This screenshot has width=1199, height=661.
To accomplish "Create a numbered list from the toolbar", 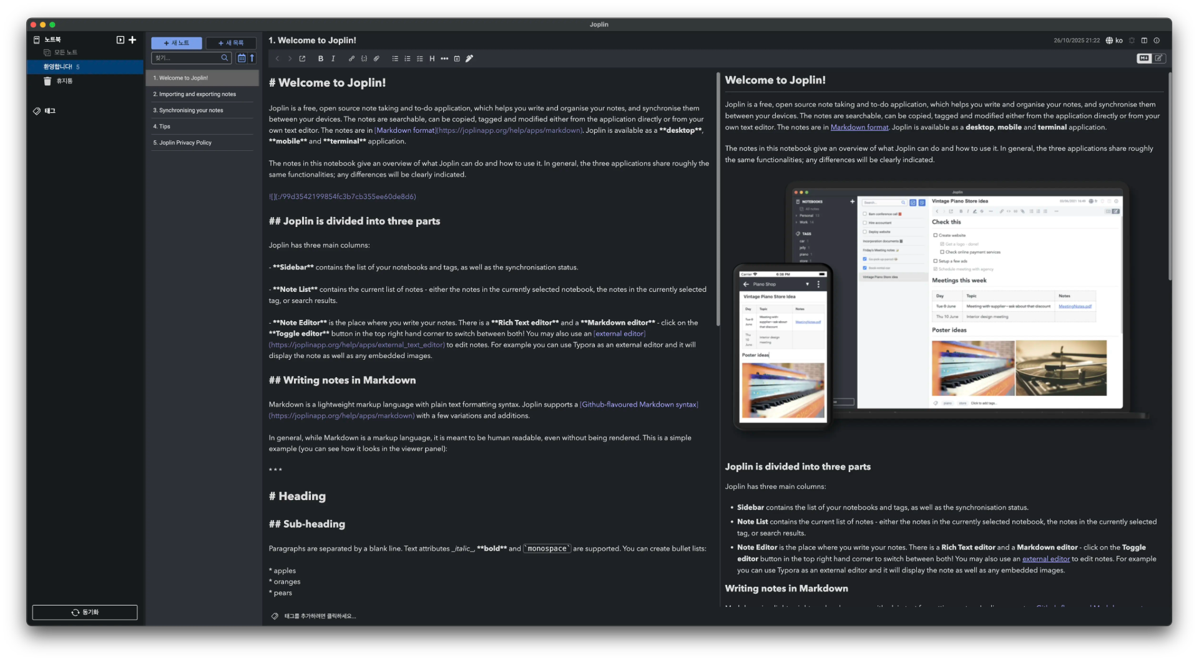I will pyautogui.click(x=407, y=59).
